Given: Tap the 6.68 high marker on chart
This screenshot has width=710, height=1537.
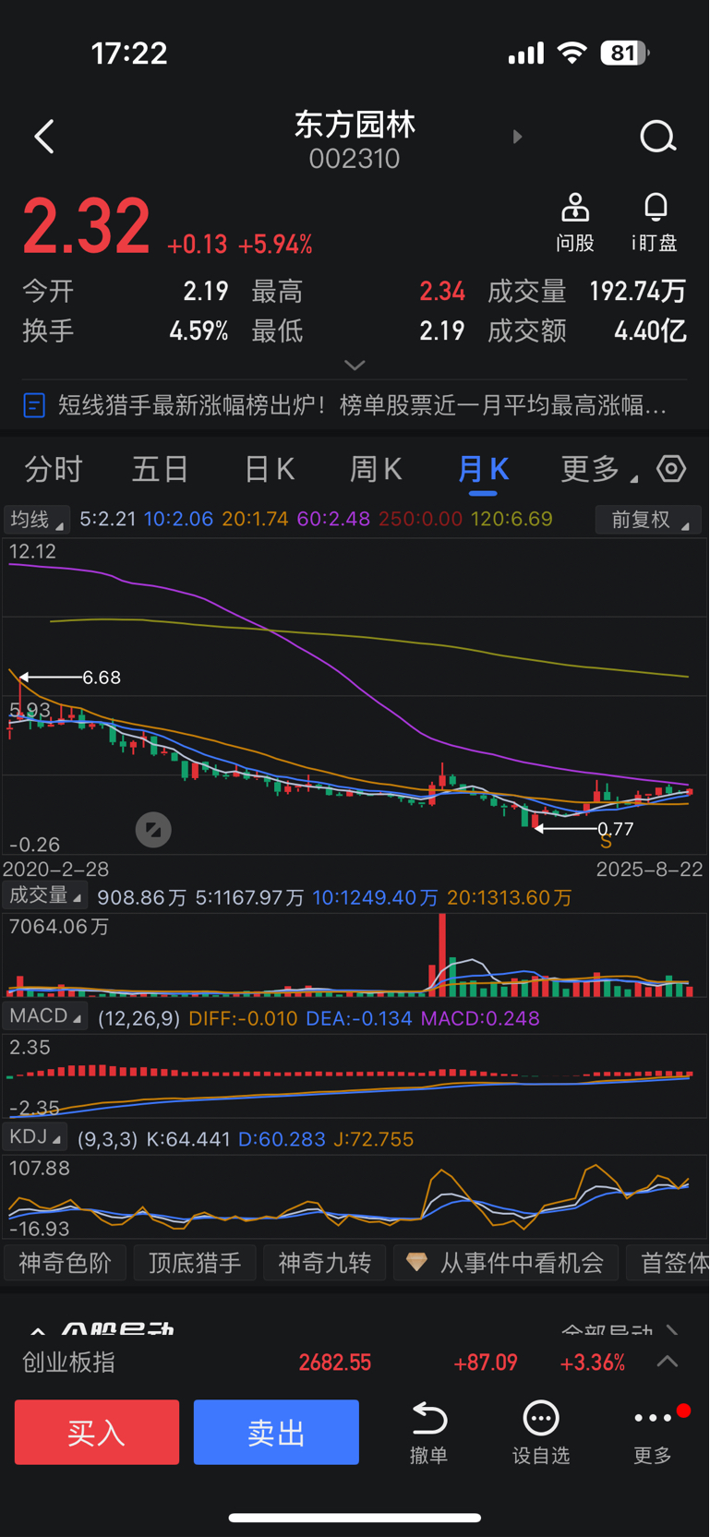Looking at the screenshot, I should 102,678.
